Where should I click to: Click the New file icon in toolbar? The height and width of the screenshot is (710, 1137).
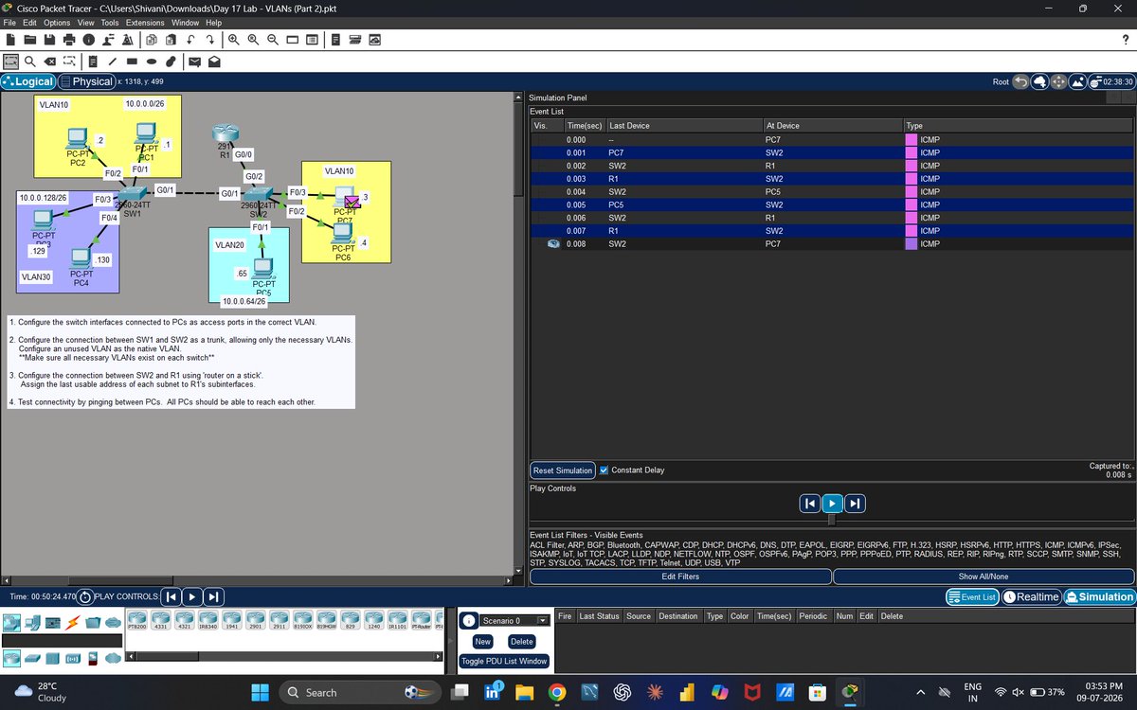(11, 40)
